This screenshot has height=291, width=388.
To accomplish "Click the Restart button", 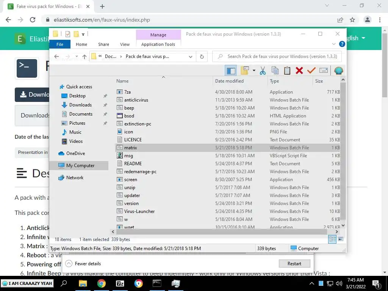I will [294, 264].
